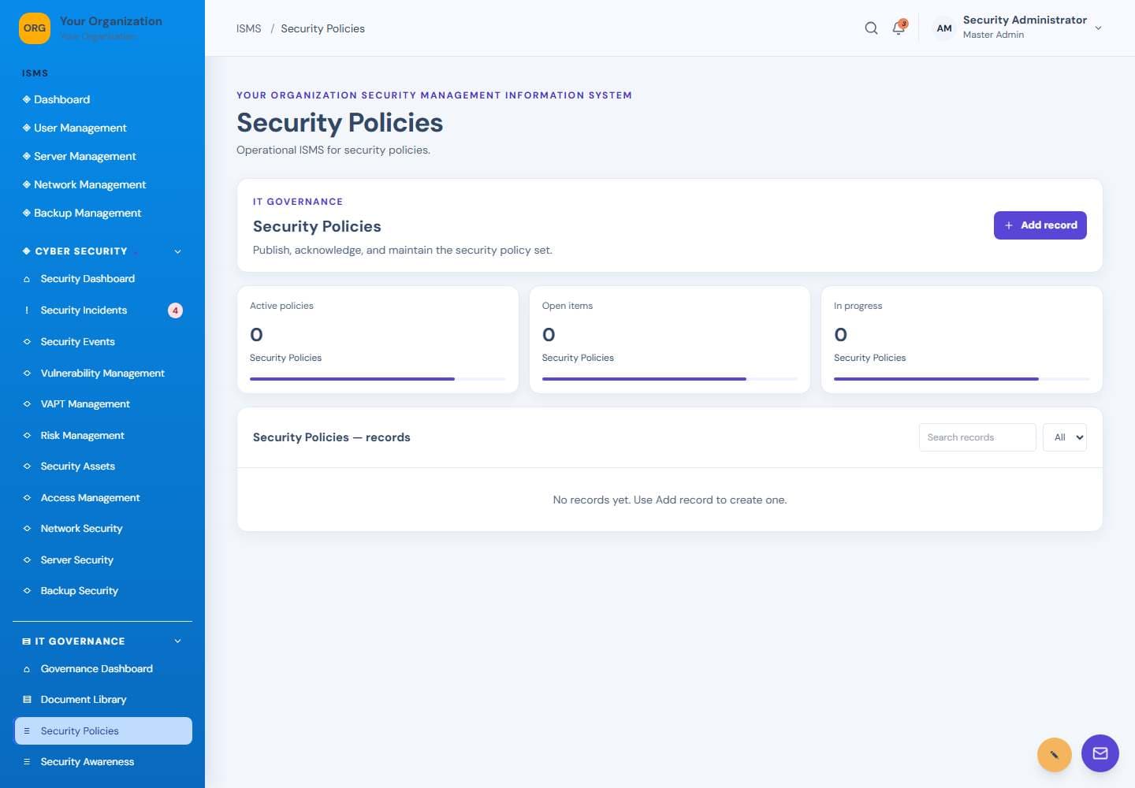Click the ORG logo badge
This screenshot has width=1135, height=788.
(35, 28)
